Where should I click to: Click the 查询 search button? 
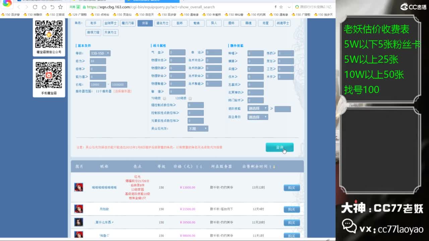point(280,147)
